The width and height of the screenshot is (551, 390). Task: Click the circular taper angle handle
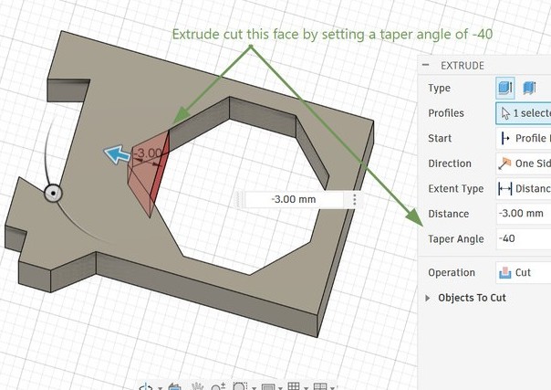tap(54, 193)
